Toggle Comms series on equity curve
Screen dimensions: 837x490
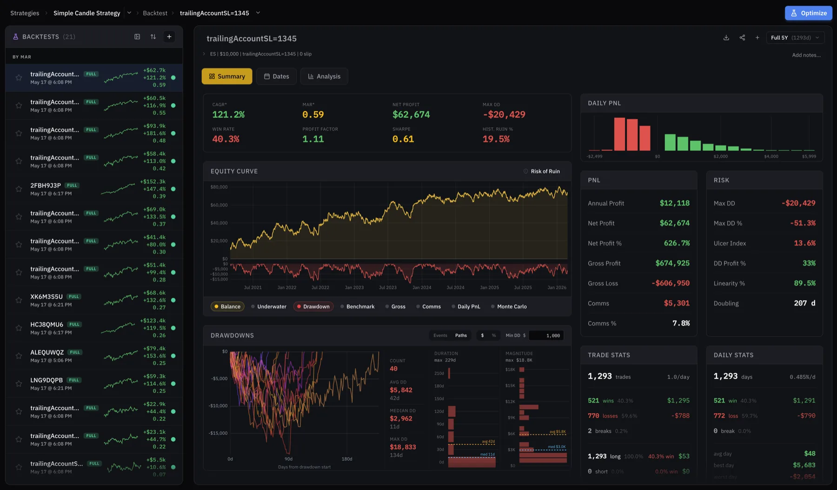tap(428, 307)
